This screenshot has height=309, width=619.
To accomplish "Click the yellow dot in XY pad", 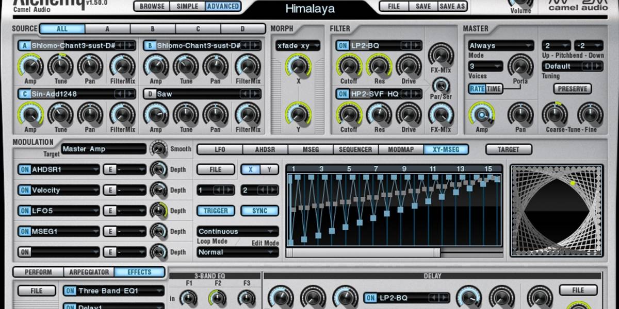I will pyautogui.click(x=573, y=182).
